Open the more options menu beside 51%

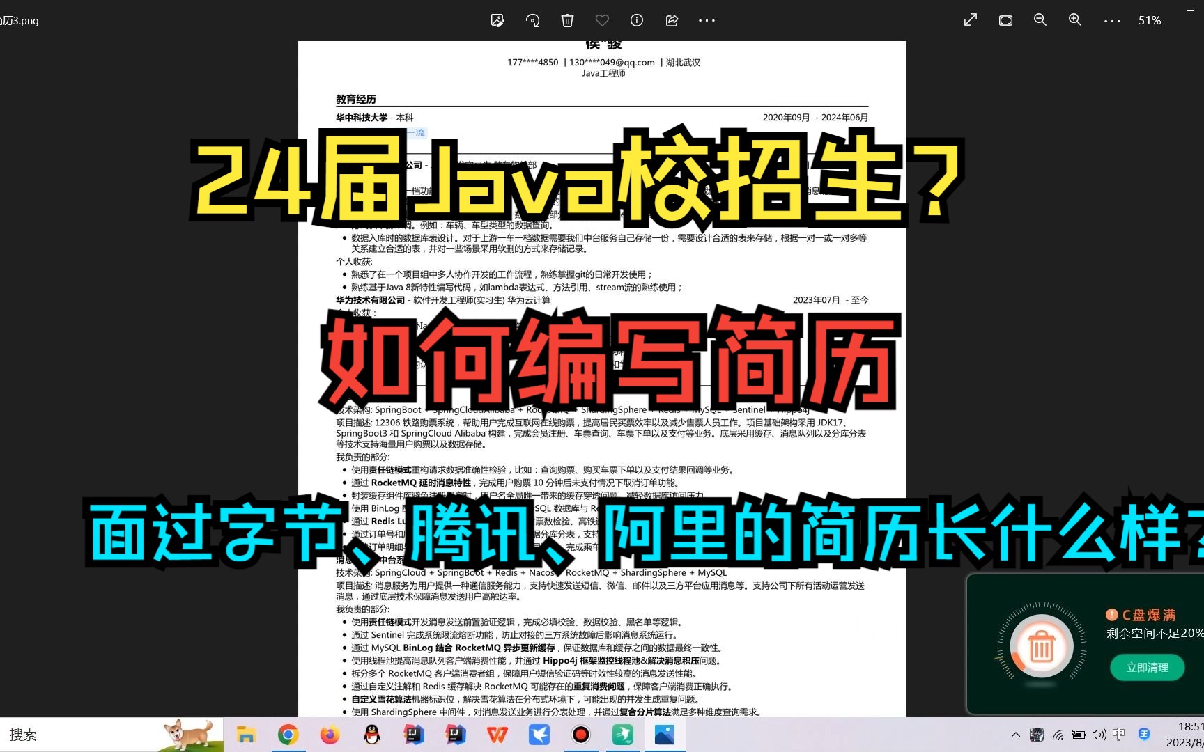(x=1112, y=21)
